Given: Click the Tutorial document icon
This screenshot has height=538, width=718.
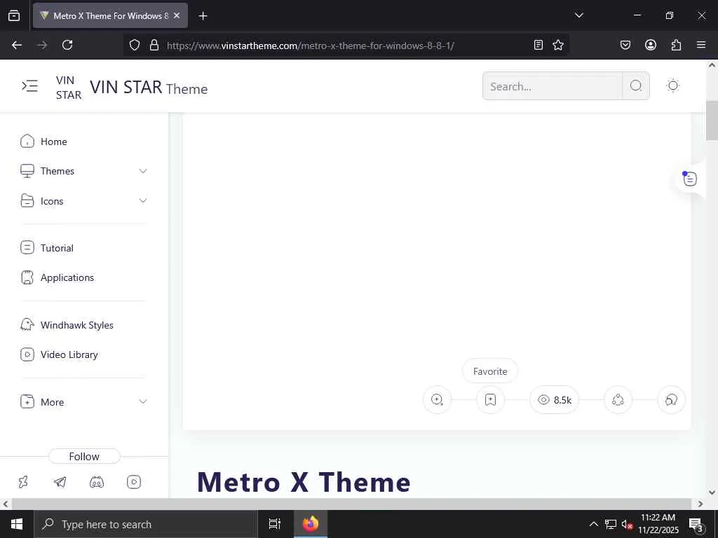Looking at the screenshot, I should 27,248.
